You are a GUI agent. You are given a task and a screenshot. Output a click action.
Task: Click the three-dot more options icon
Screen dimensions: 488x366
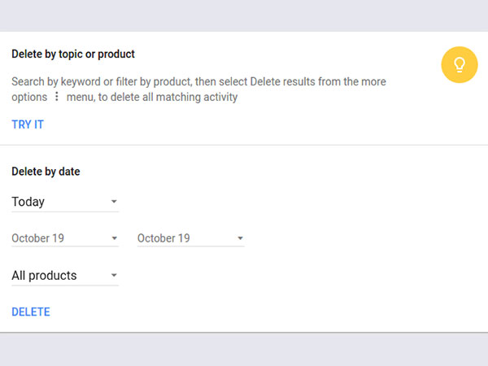point(56,98)
